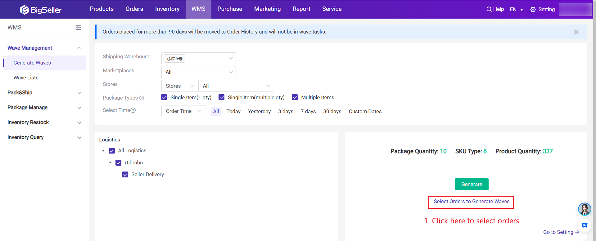
Task: Click the BigSeller logo
Action: click(x=41, y=10)
